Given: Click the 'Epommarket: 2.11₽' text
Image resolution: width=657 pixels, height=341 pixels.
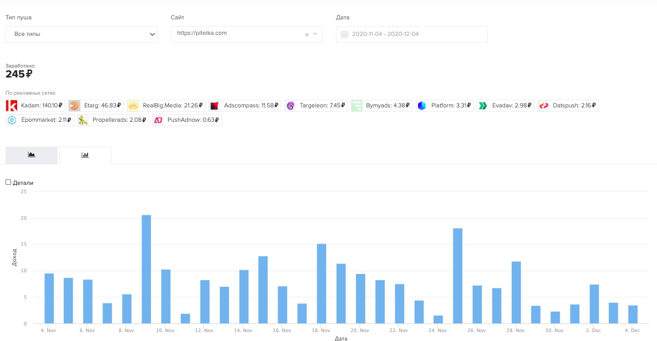Looking at the screenshot, I should 46,120.
